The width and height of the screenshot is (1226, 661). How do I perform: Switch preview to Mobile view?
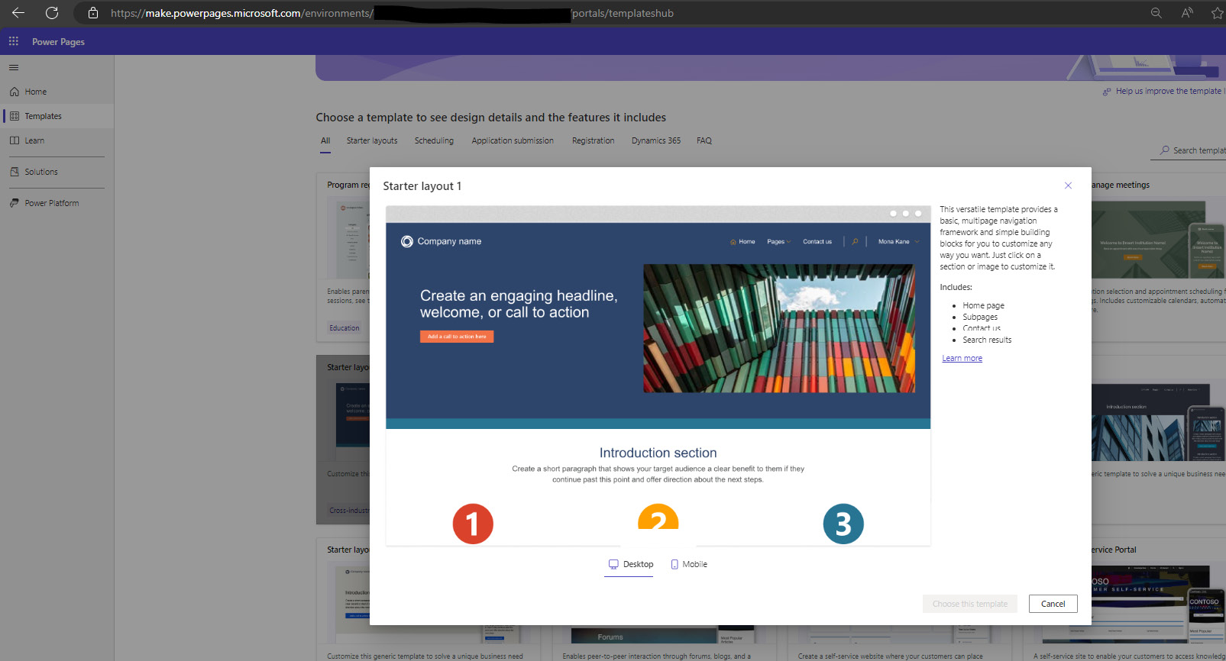(x=689, y=564)
